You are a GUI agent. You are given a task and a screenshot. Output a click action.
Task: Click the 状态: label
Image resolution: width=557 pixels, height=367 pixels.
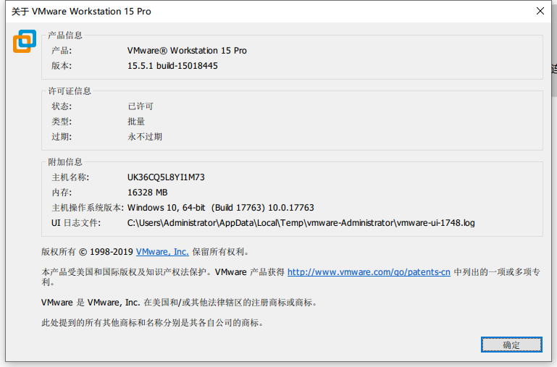tap(62, 106)
